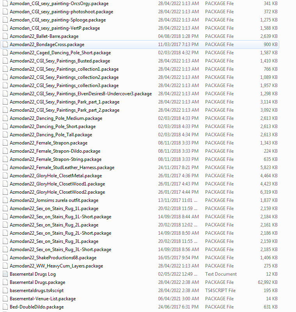
Task: Click the date 06/04/2021 3:00 AM
Action: point(178,298)
